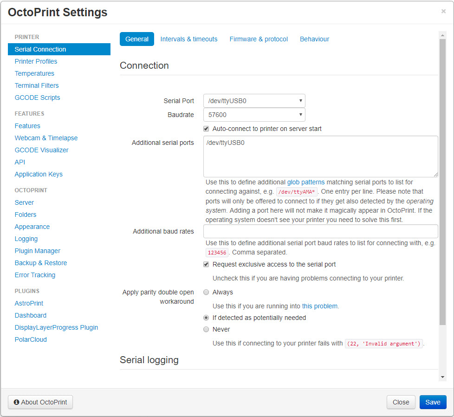Open DisplayLayerProgress Plugin settings
Image resolution: width=454 pixels, height=417 pixels.
[57, 327]
